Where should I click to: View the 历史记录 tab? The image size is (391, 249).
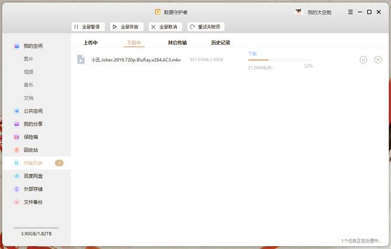pyautogui.click(x=221, y=43)
